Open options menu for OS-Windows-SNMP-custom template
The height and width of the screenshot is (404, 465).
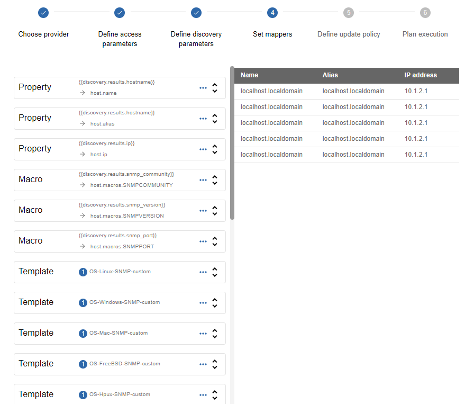click(203, 303)
